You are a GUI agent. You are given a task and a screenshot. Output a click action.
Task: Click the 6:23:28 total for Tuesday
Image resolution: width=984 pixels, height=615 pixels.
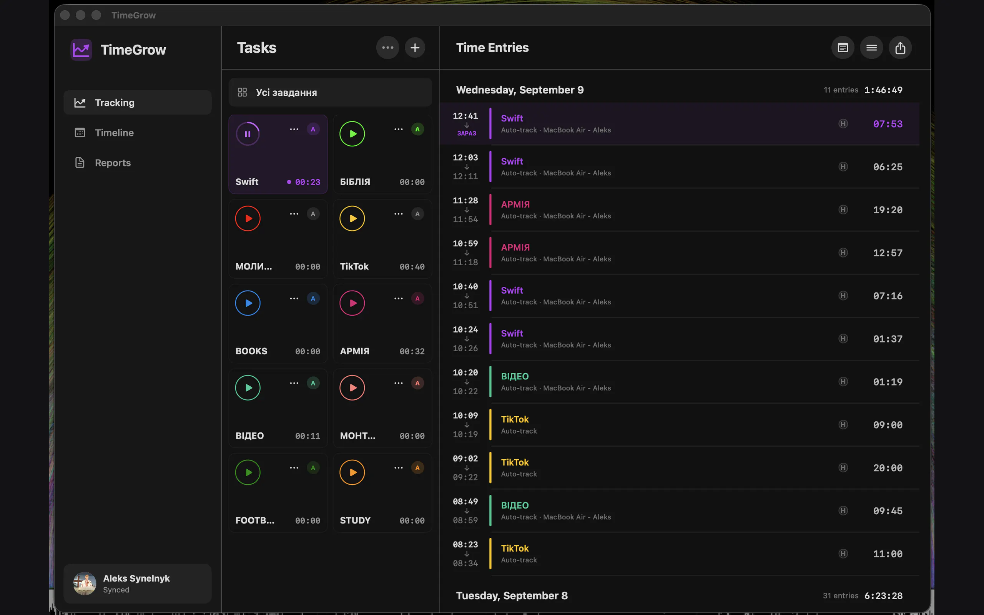tap(883, 595)
